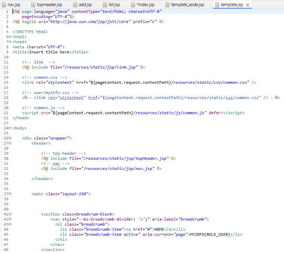
Task: Click the nav.jsp include path on line 32
Action: (118, 169)
